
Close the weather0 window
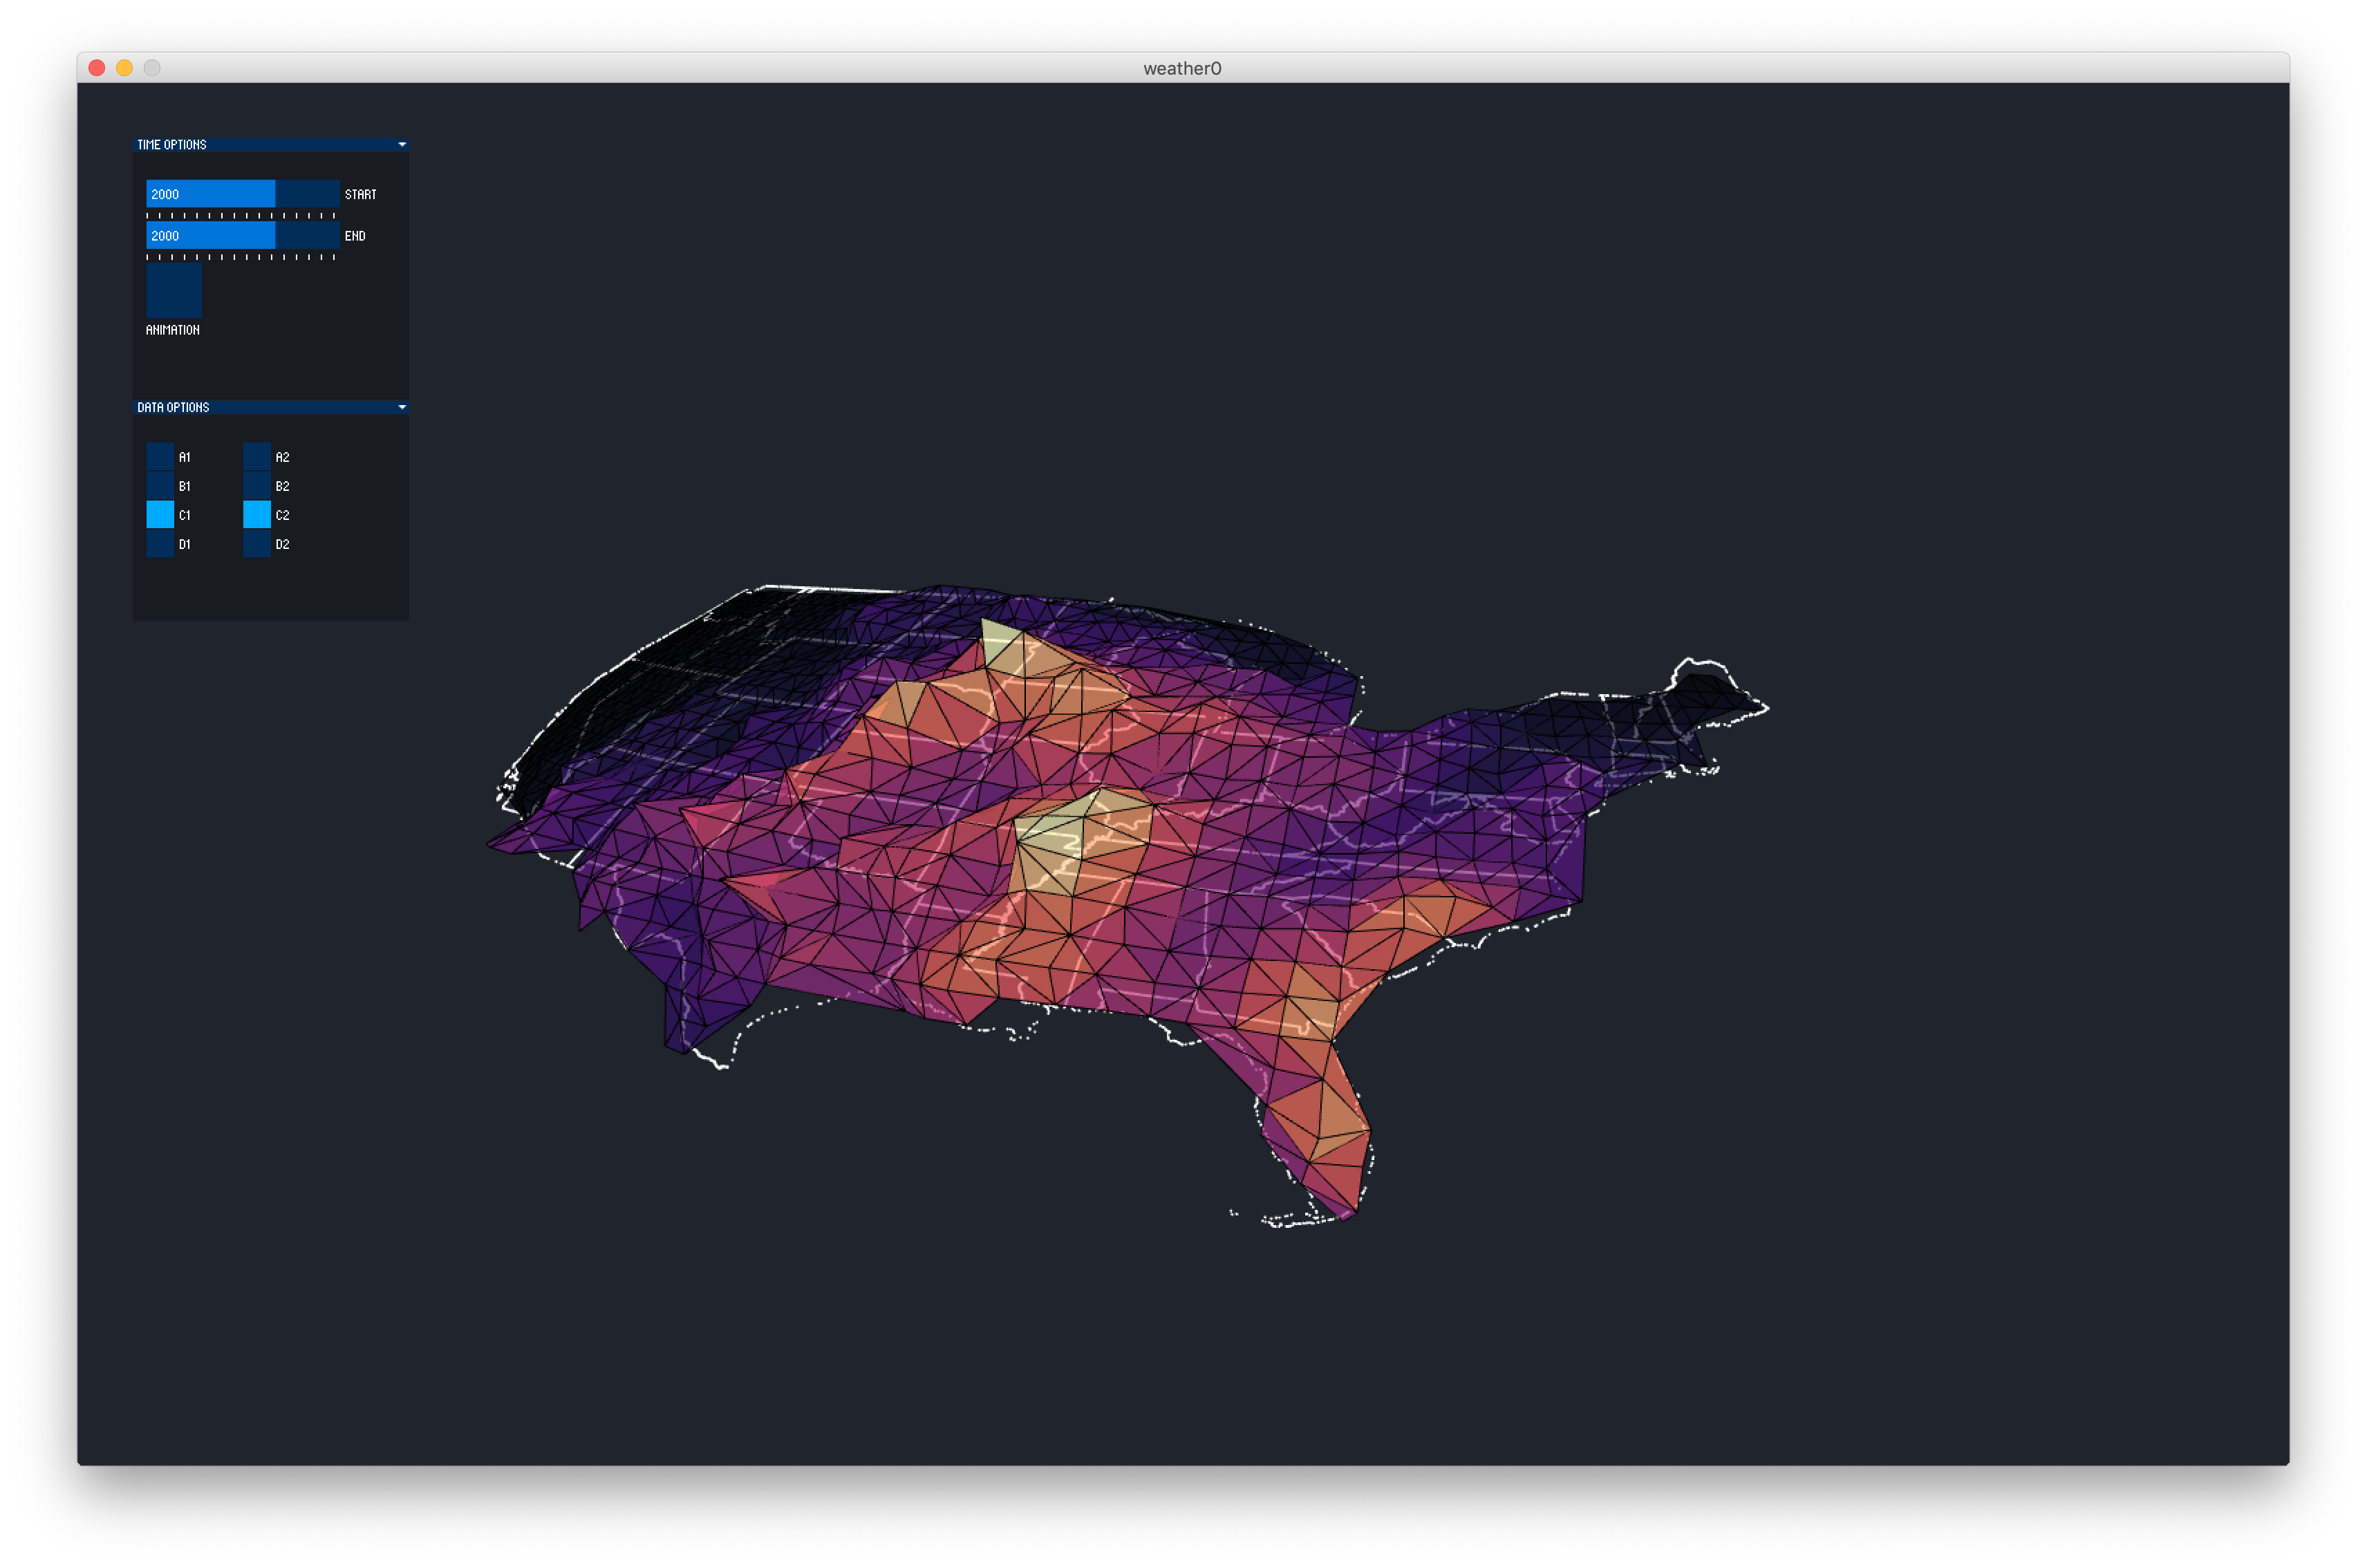97,68
